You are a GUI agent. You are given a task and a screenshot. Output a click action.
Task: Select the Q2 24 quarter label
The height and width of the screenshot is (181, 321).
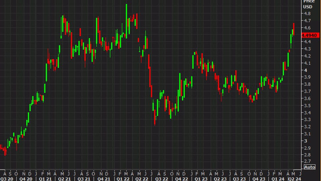click(294, 179)
